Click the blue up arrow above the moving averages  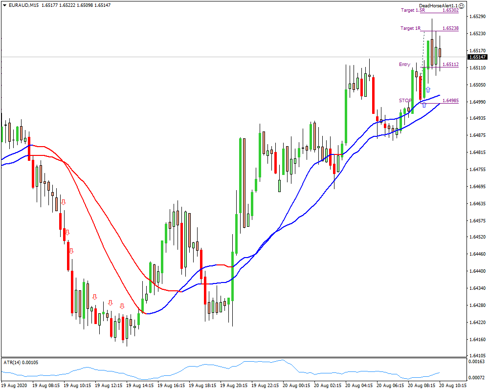[428, 89]
